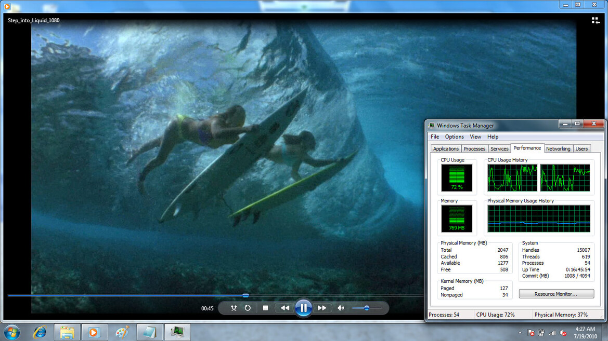
Task: Click the elapsed time 00:45 display
Action: click(208, 308)
